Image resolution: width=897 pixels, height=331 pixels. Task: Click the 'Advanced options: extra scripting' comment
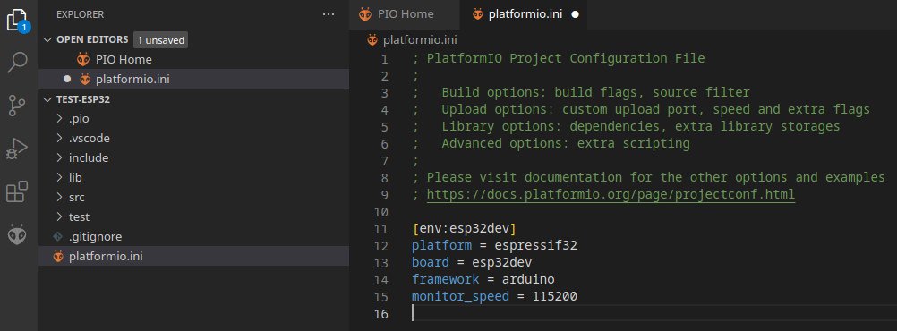566,143
